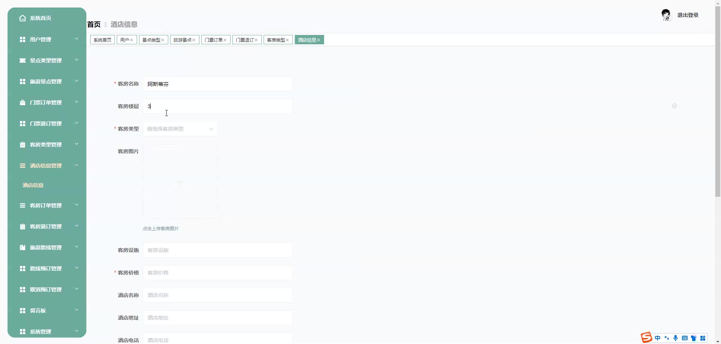Click the list icon beside 客房订单管理

click(x=23, y=205)
